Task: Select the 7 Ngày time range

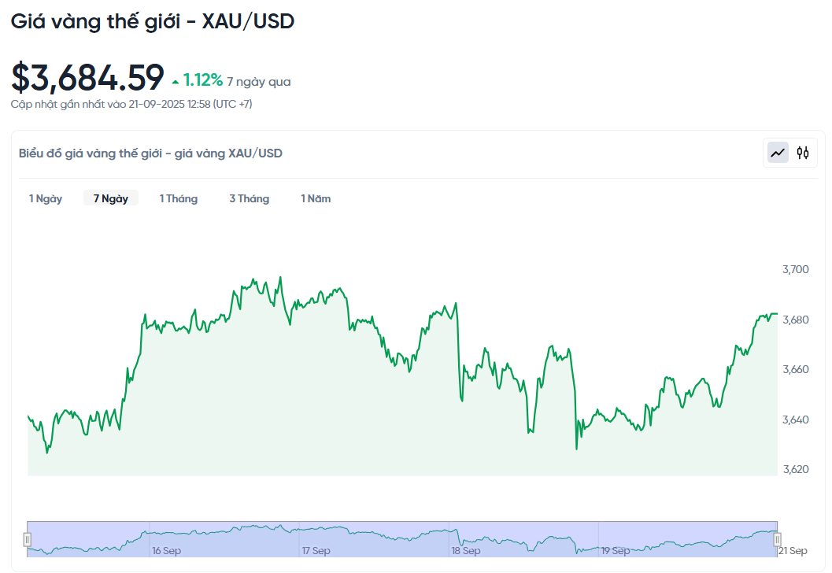Action: 111,198
